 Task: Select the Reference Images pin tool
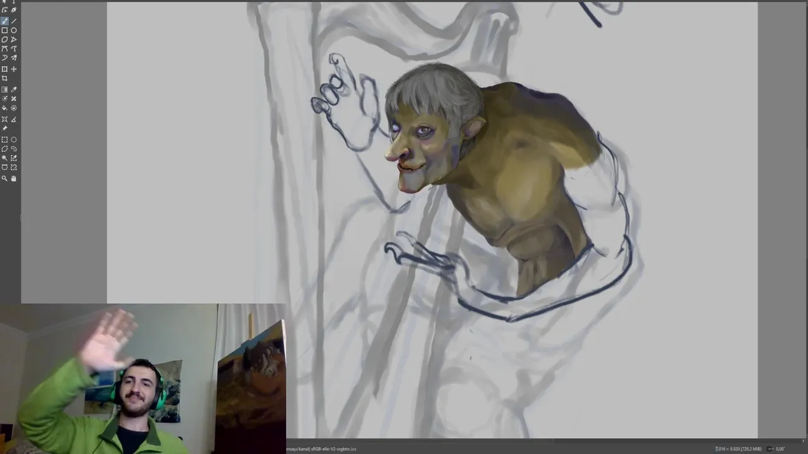pyautogui.click(x=4, y=128)
